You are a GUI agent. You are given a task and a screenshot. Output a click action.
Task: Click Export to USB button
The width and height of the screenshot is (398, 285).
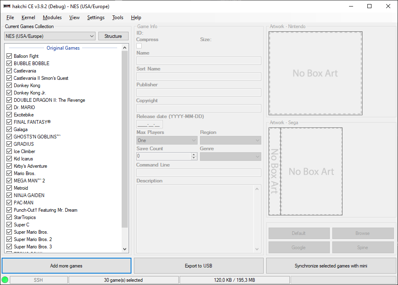pyautogui.click(x=198, y=266)
